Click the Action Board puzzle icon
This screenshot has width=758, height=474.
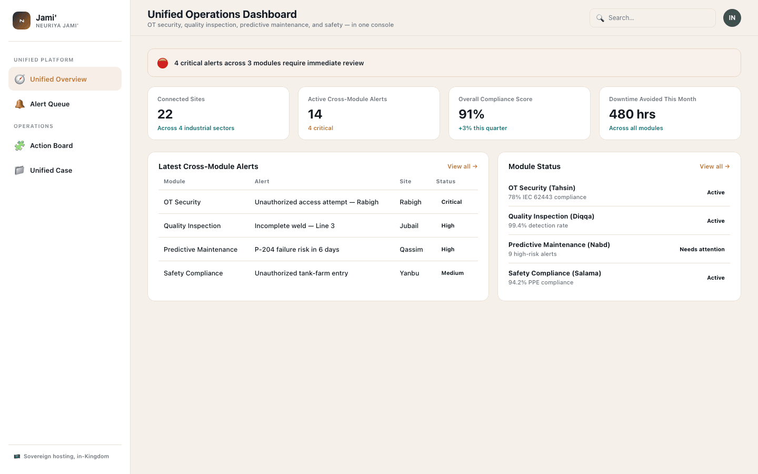click(19, 145)
